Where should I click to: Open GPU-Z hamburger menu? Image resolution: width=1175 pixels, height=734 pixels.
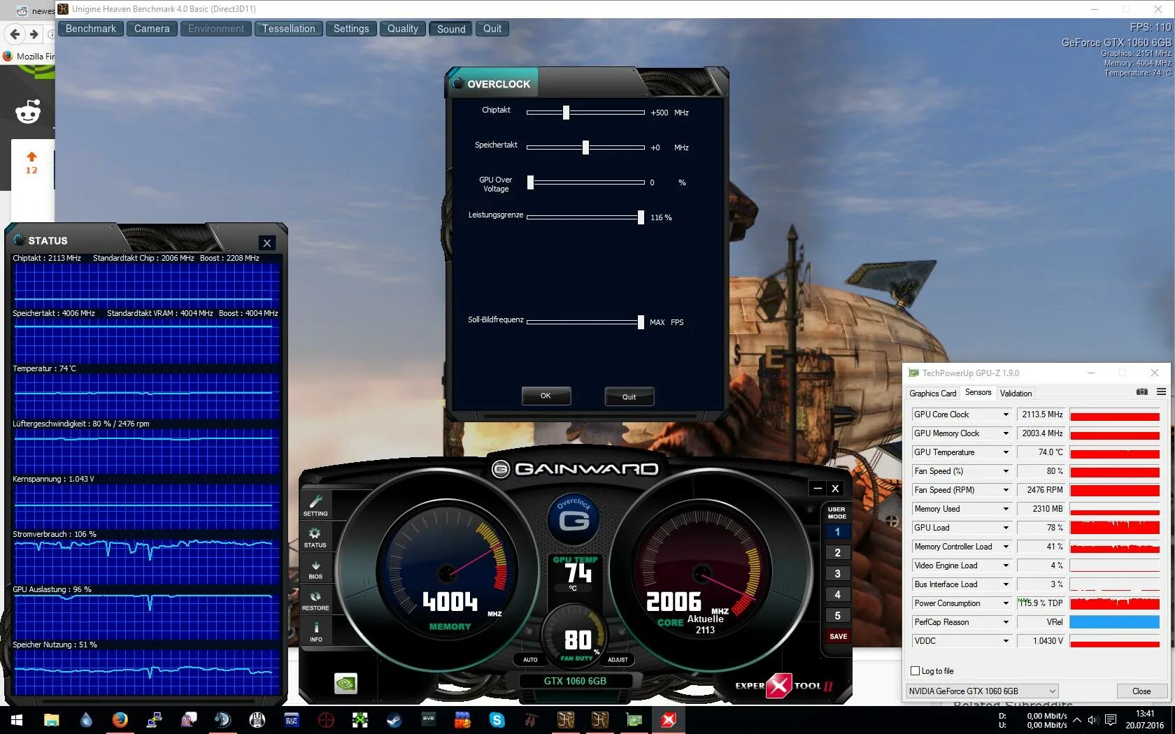click(1161, 392)
